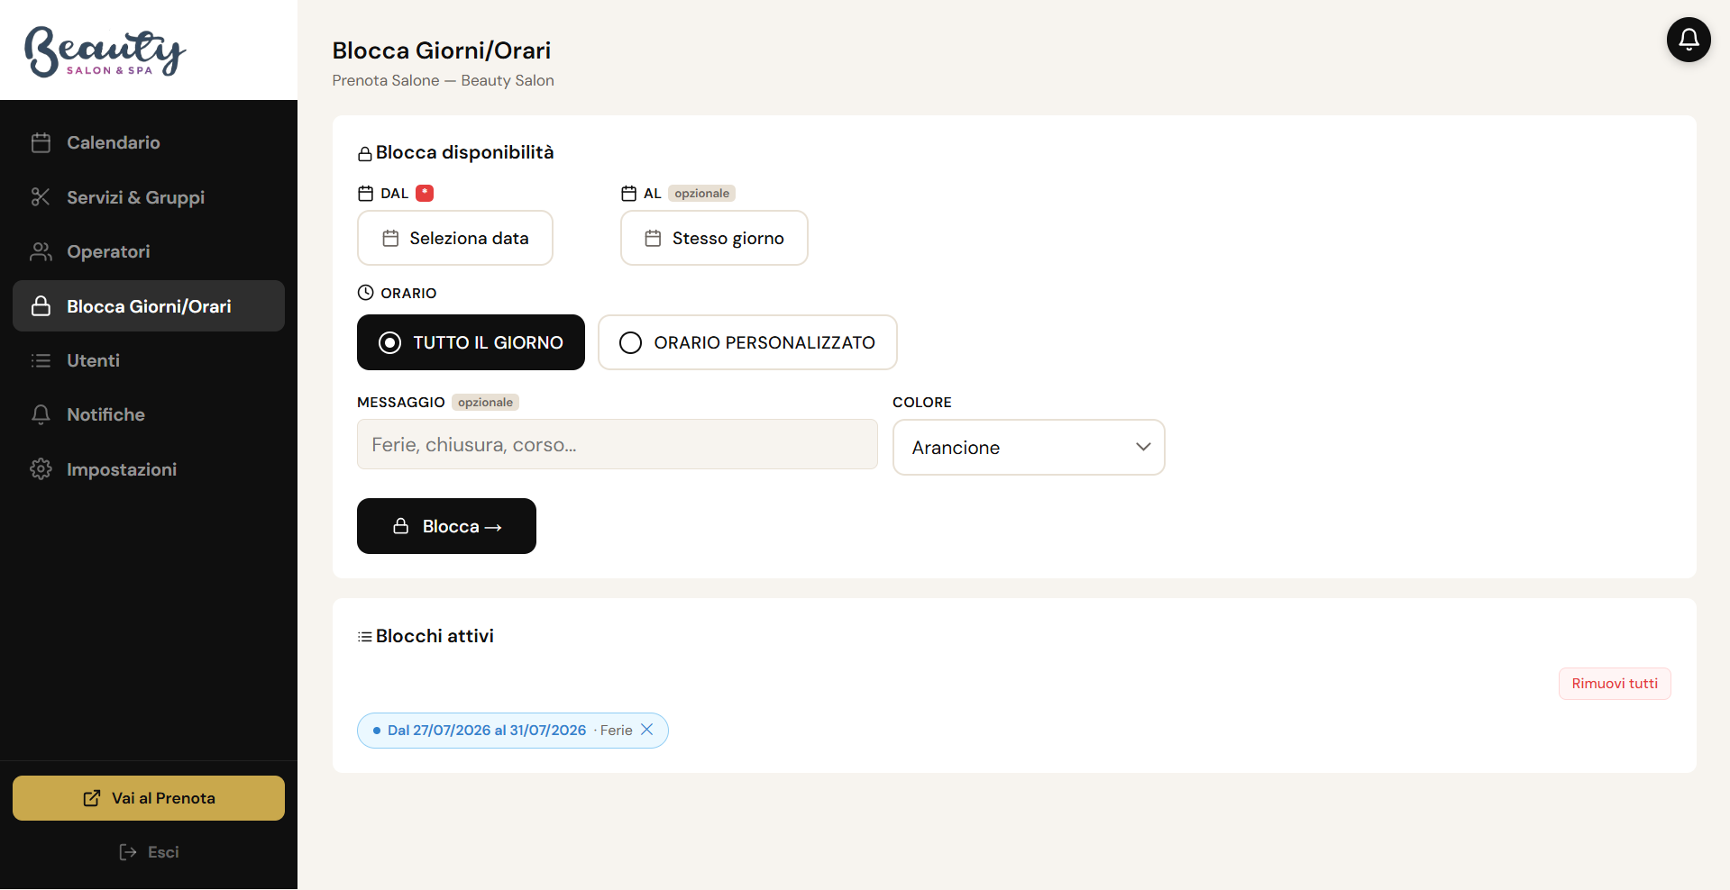Click the bell icon beside Notifiche
The image size is (1730, 890).
click(x=41, y=414)
